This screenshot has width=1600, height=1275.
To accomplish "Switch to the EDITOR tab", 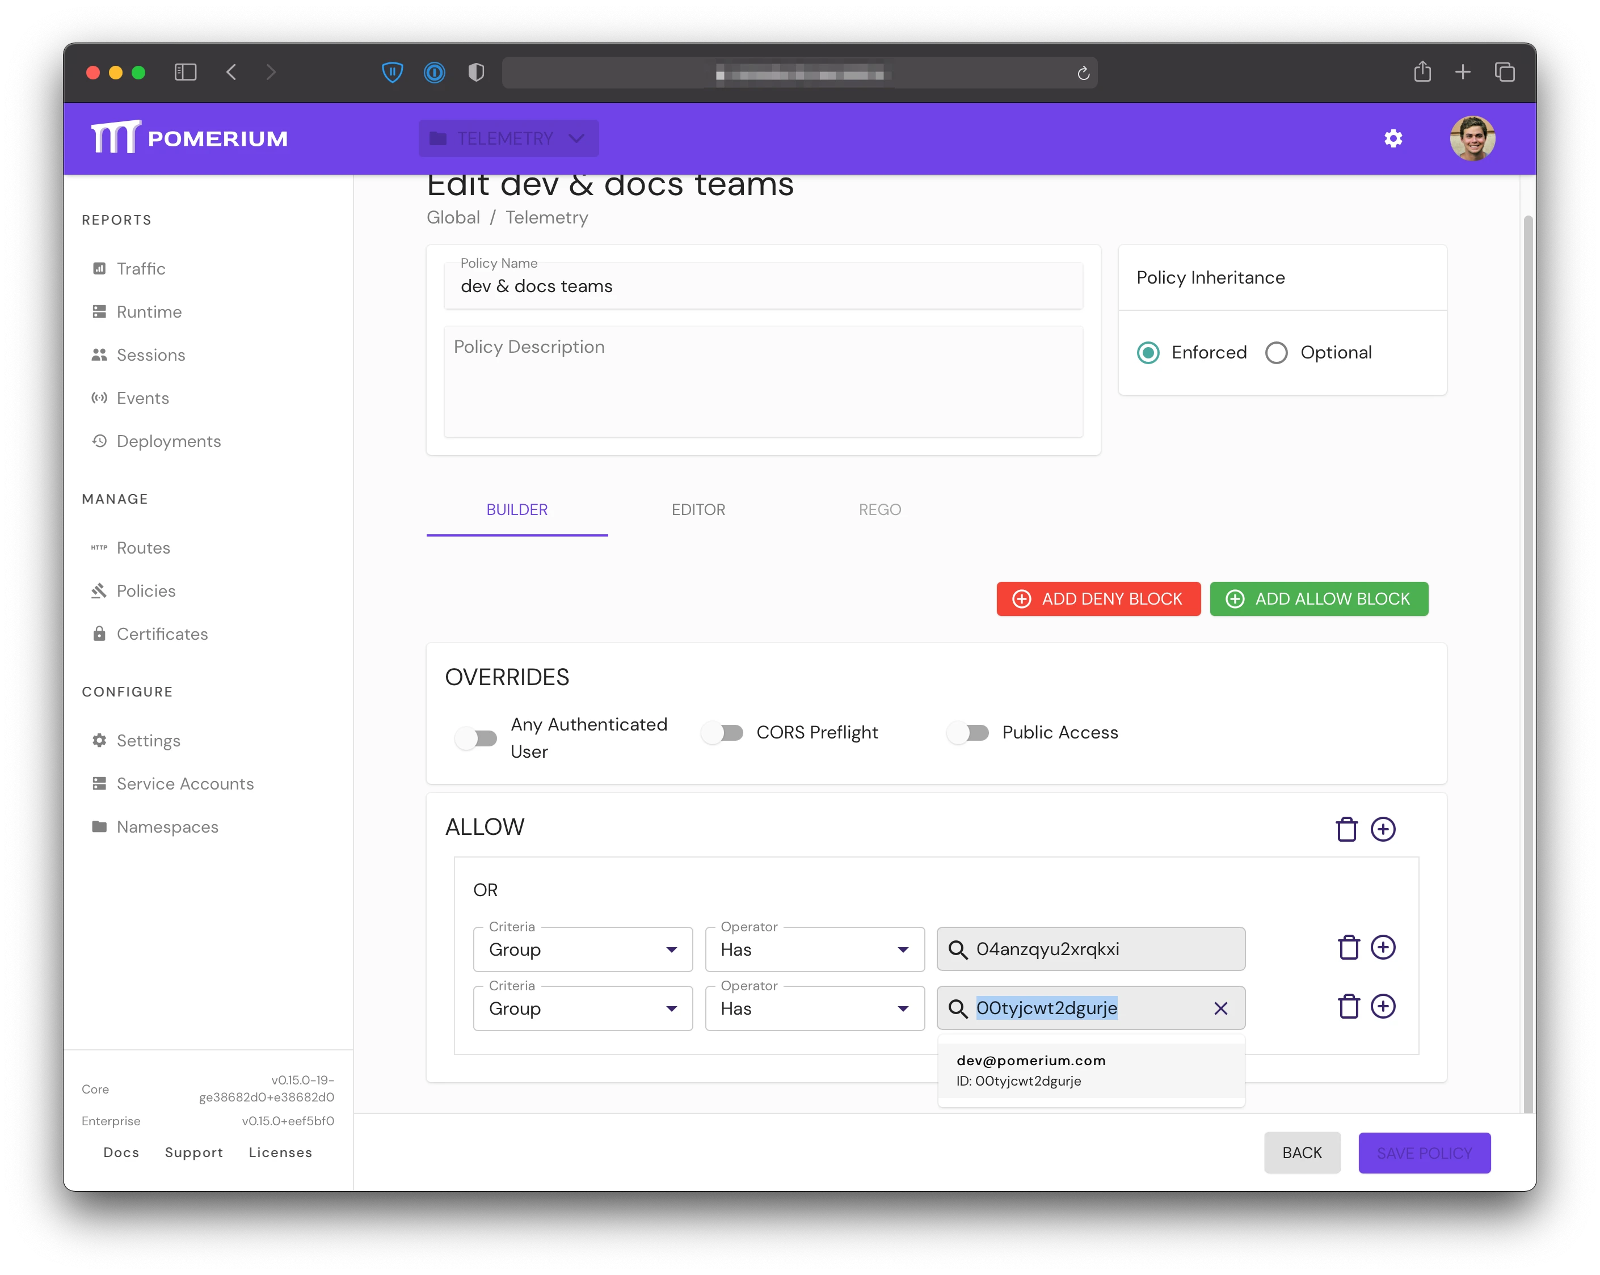I will [697, 509].
